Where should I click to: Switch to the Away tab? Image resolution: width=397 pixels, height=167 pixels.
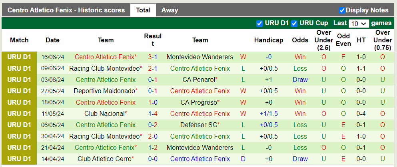click(170, 10)
